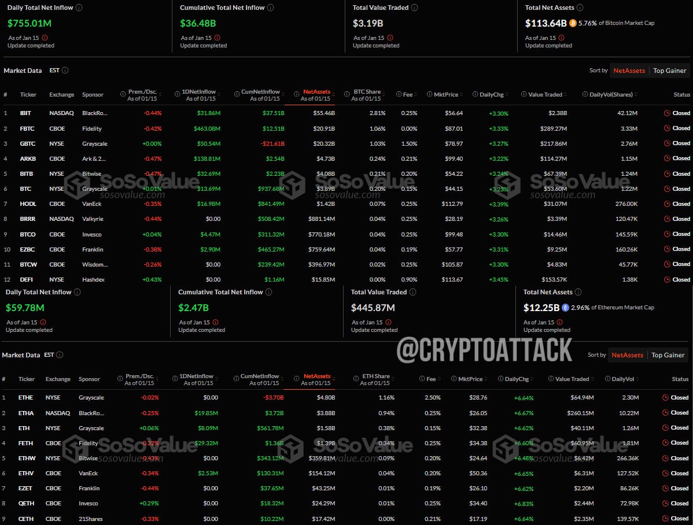Click 21Shares sponsor name
The width and height of the screenshot is (693, 525).
point(91,519)
